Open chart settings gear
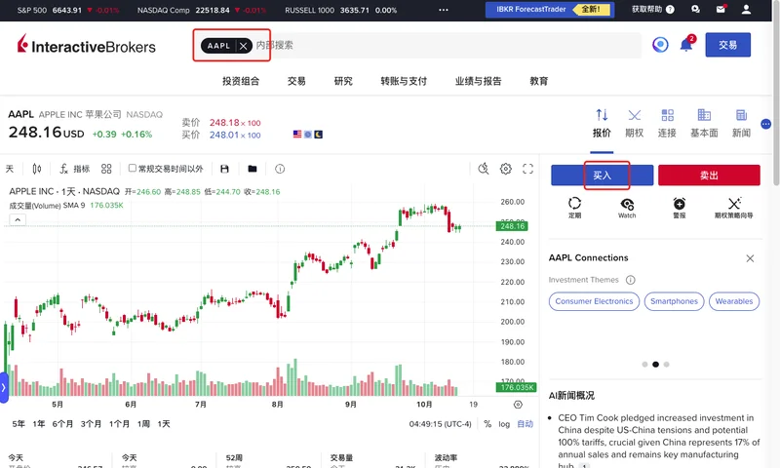This screenshot has height=468, width=780. pos(506,169)
